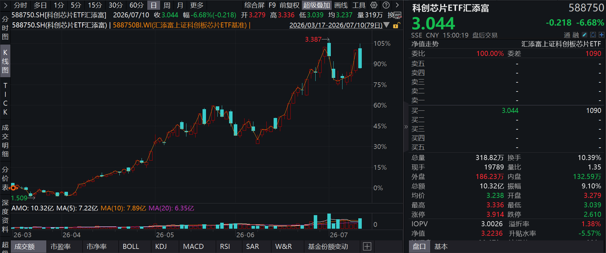Show the W&R indicator
Image resolution: width=606 pixels, height=253 pixels.
coord(283,246)
